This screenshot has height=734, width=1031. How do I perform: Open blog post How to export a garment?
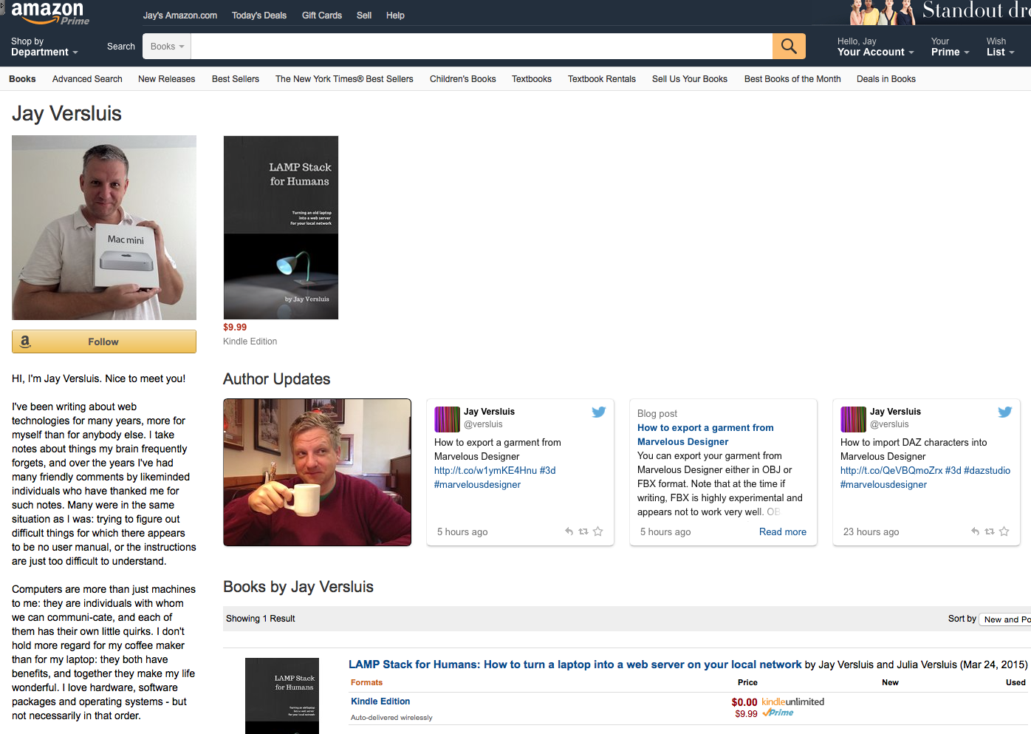coord(705,435)
